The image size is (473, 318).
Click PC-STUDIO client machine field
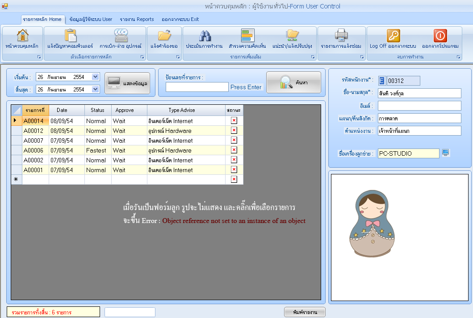(408, 153)
